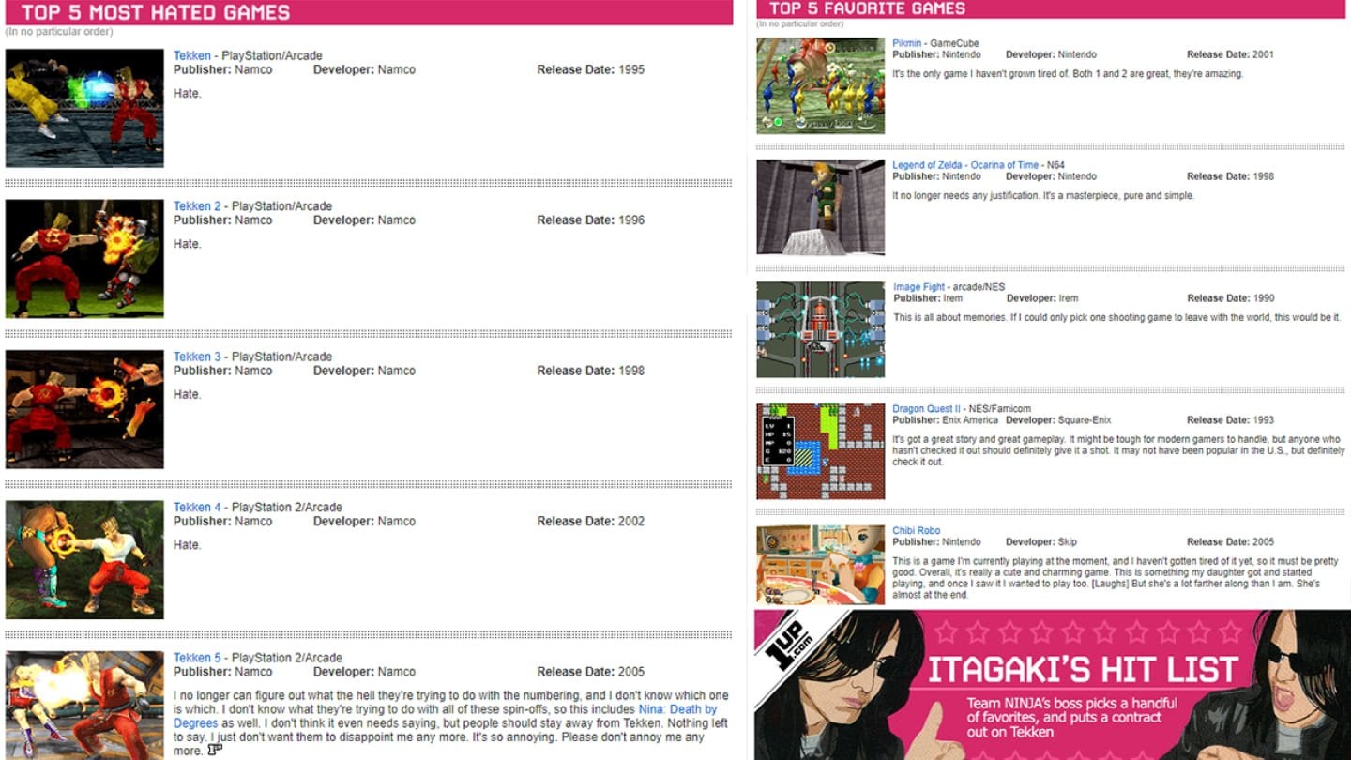
Task: Select the Image Fight screenshot thumbnail
Action: coord(820,329)
